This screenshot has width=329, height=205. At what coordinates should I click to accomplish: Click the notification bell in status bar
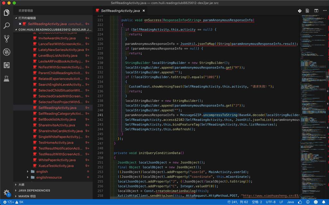pyautogui.click(x=324, y=202)
